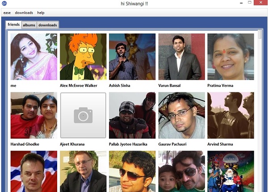Image resolution: width=268 pixels, height=192 pixels.
Task: Select Pratima Verma's profile photo
Action: pyautogui.click(x=231, y=57)
